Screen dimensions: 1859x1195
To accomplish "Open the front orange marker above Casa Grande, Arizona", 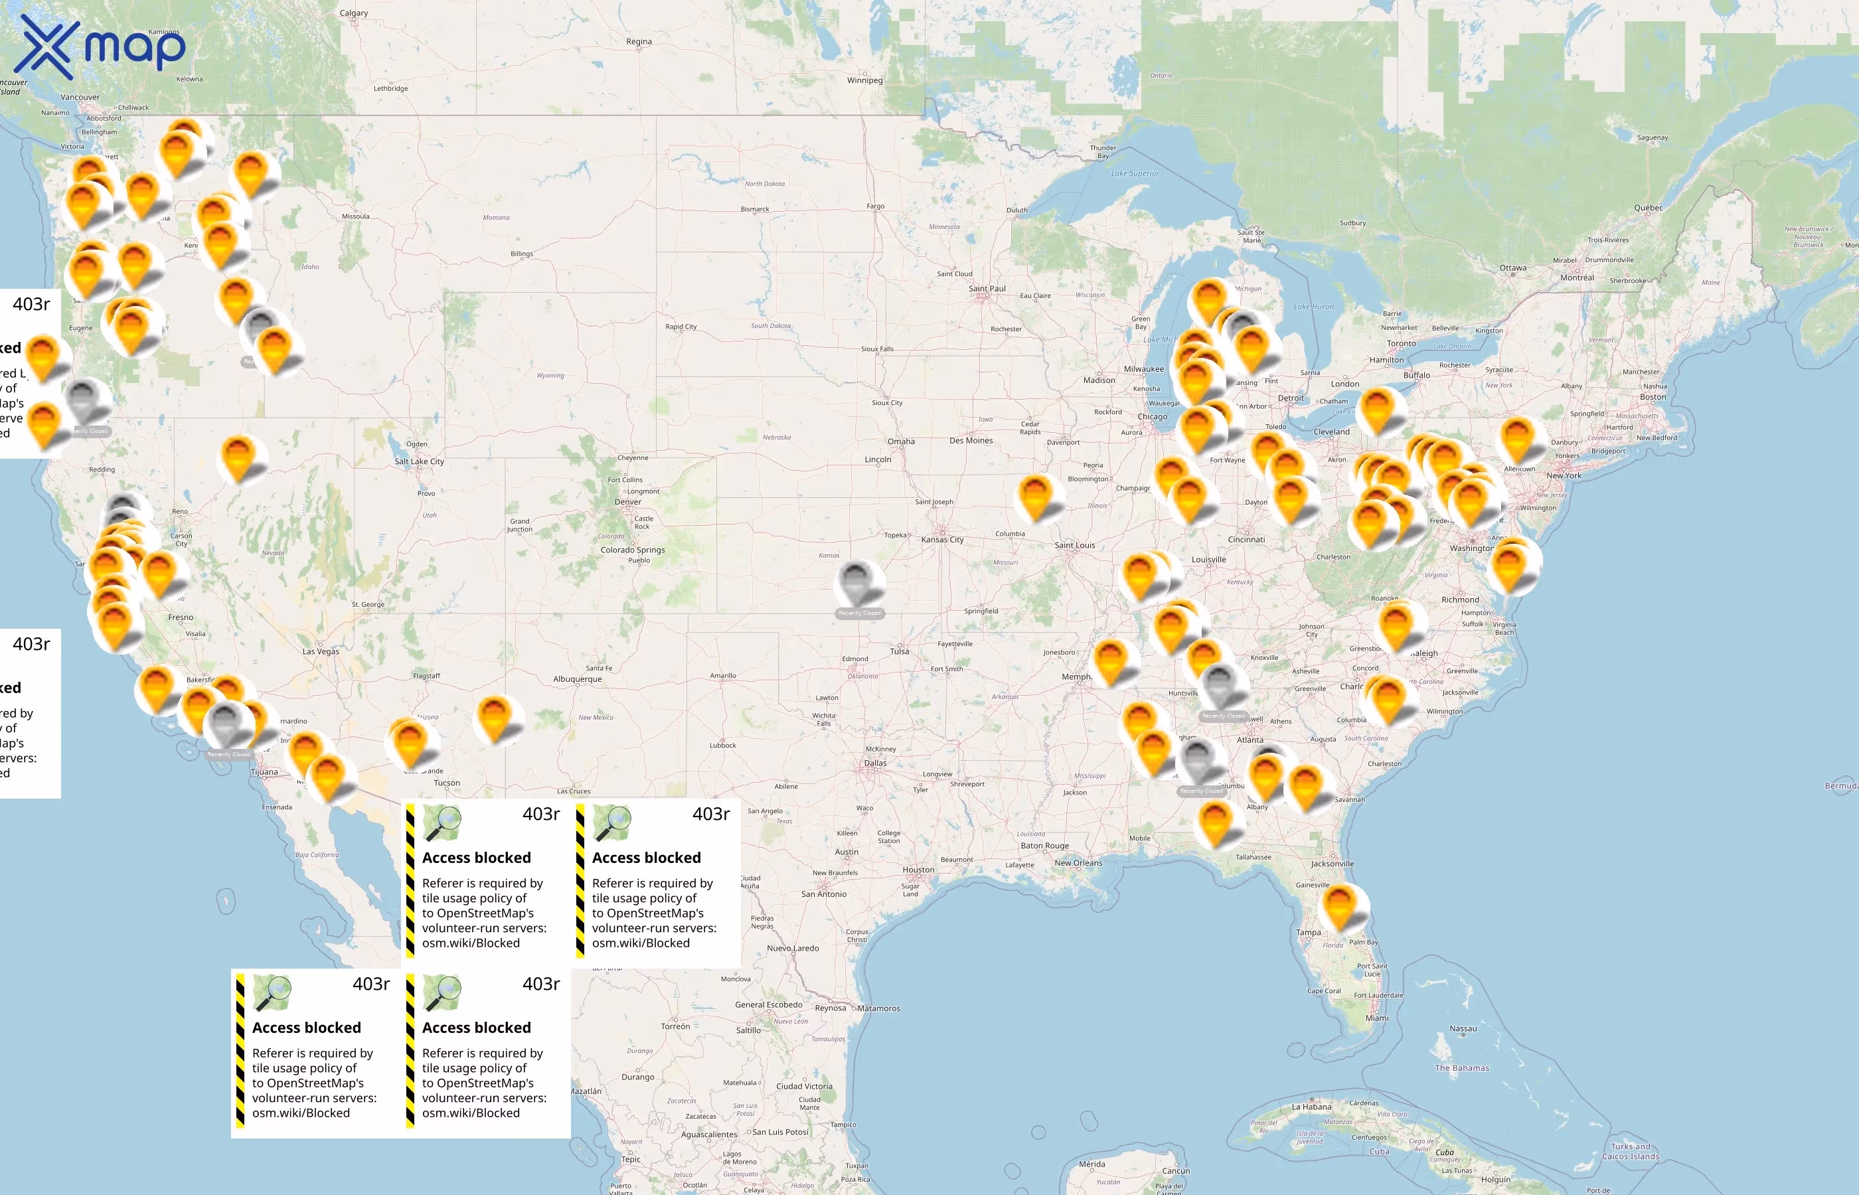I will point(410,744).
